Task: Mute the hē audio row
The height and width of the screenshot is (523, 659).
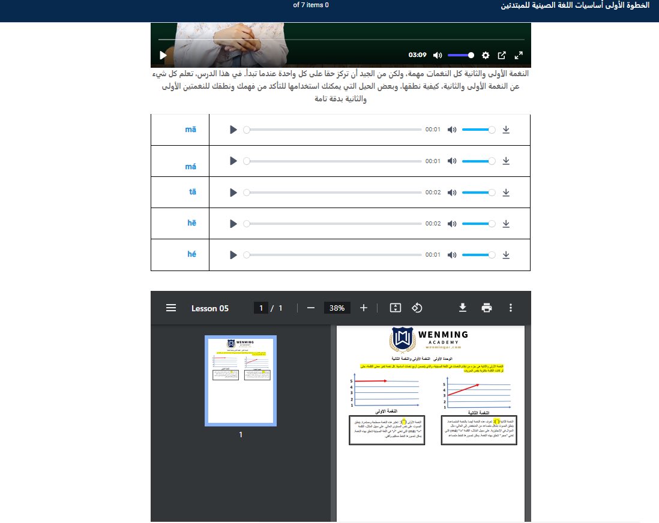Action: (x=452, y=224)
